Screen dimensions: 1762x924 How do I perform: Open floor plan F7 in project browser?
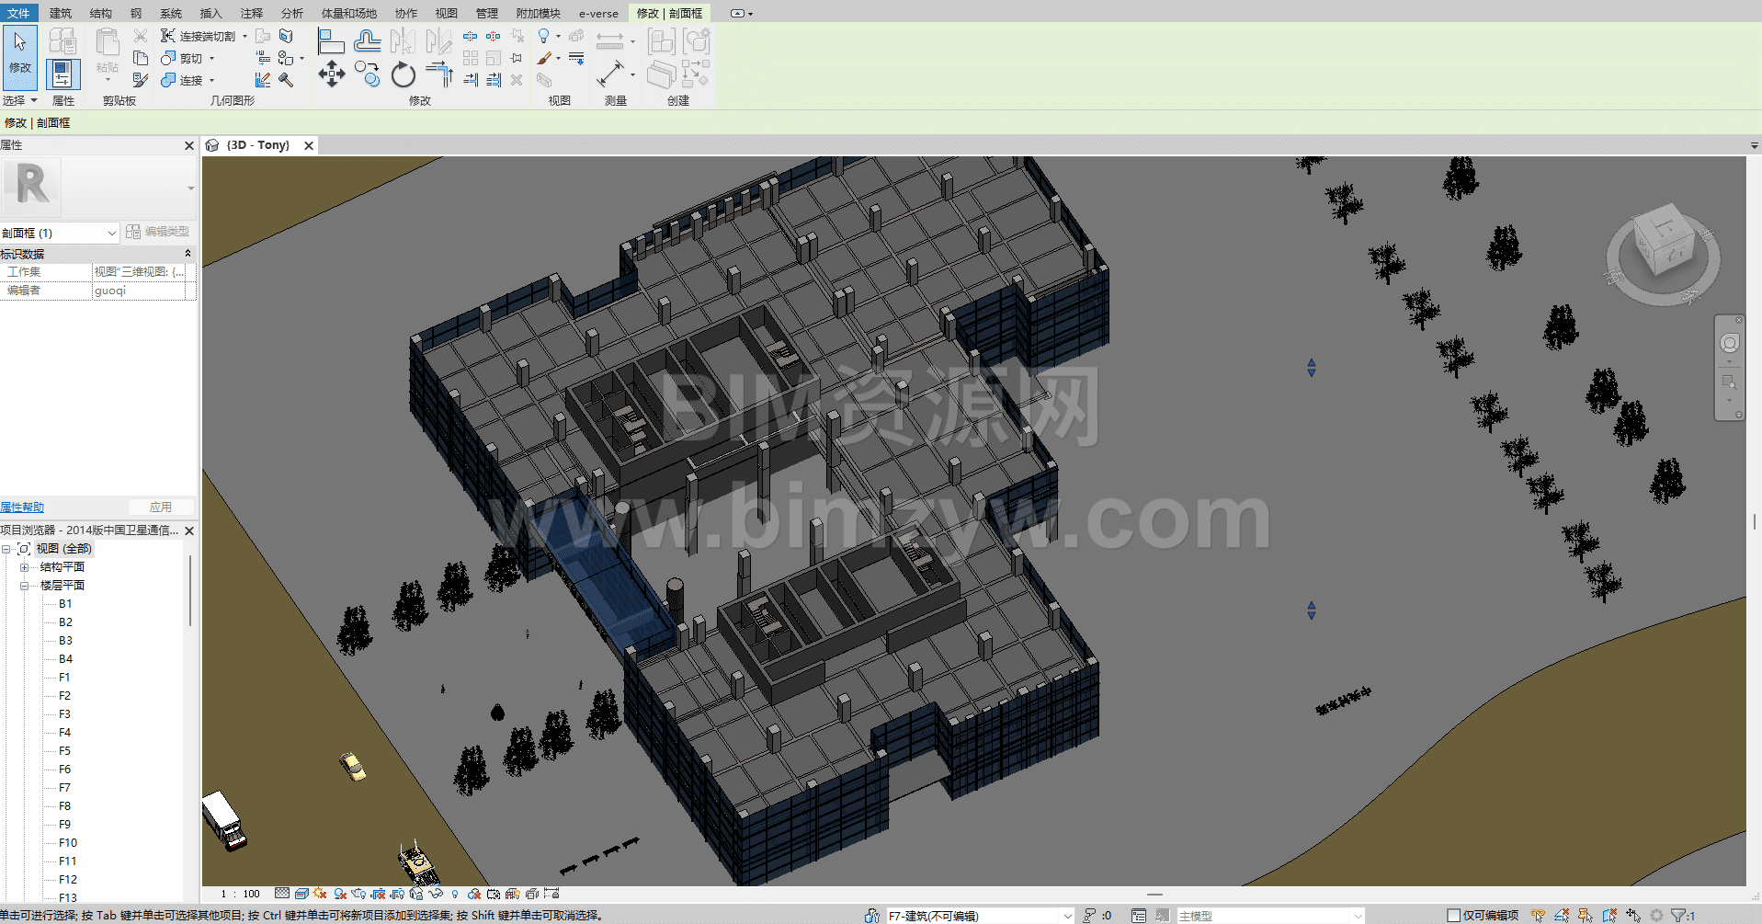64,788
